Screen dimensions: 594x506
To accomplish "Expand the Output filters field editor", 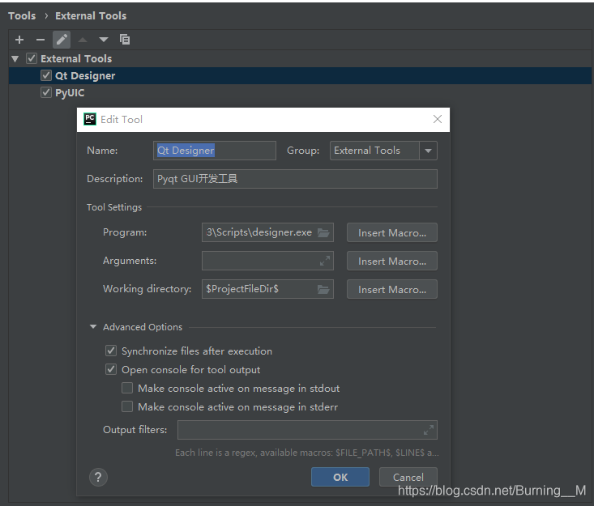I will 429,430.
